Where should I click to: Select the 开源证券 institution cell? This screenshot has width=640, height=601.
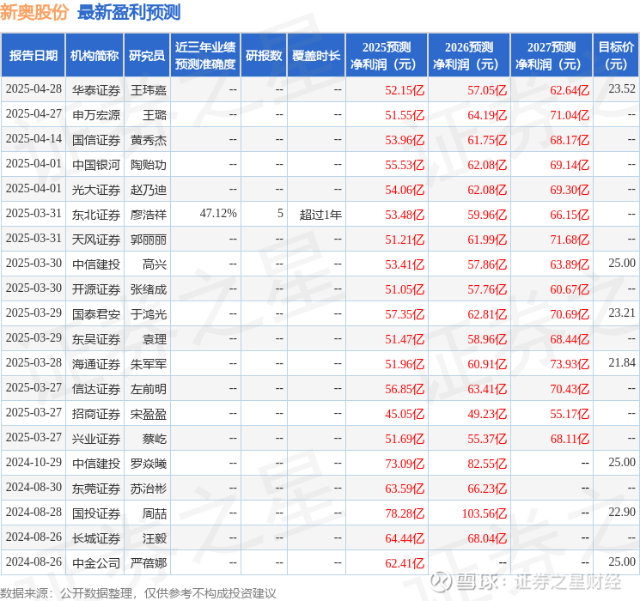(x=96, y=289)
